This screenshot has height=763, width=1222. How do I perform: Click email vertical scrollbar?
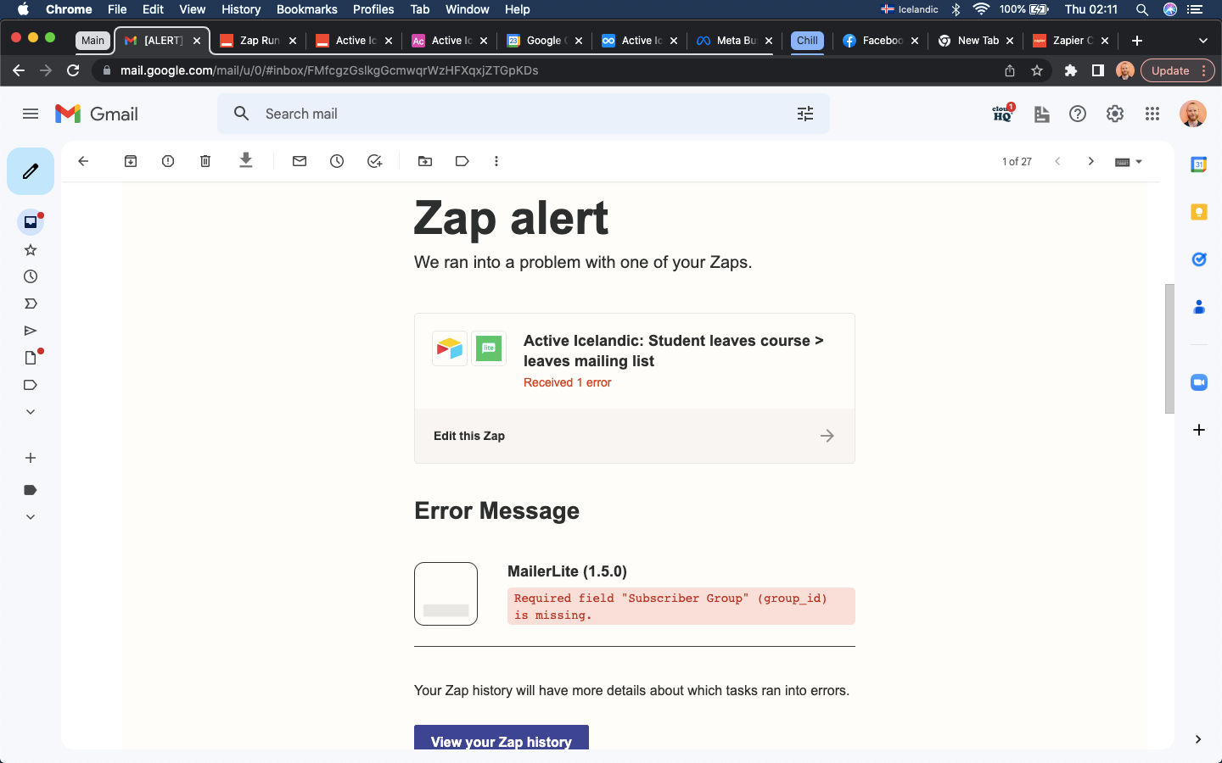coord(1169,348)
